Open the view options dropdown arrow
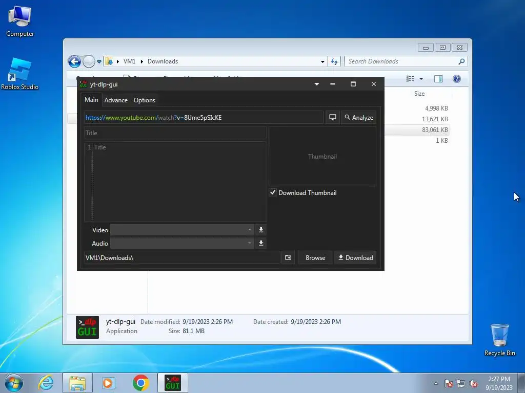The width and height of the screenshot is (525, 393). point(421,79)
